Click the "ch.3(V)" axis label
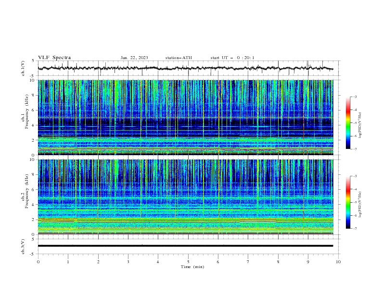 pyautogui.click(x=23, y=246)
